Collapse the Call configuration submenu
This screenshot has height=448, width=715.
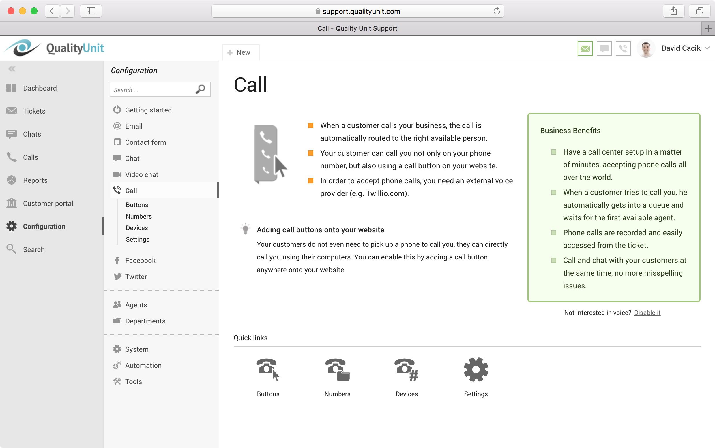(131, 191)
